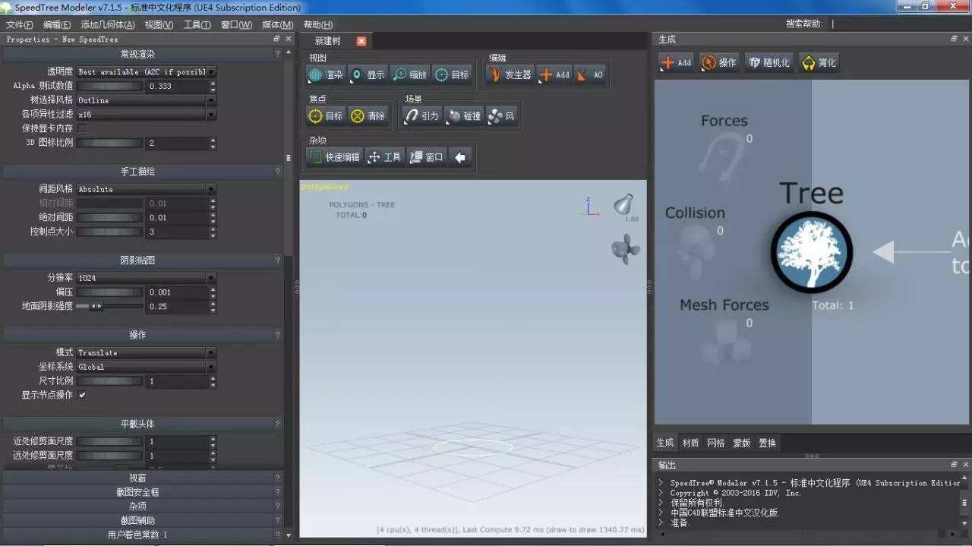Click the 随机化 randomize button
Screen dimensions: 972x546
768,62
